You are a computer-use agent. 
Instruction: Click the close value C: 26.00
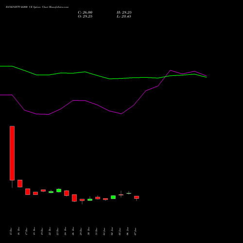click(x=85, y=13)
